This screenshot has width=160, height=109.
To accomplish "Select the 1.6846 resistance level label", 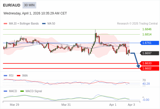I will click(147, 29).
